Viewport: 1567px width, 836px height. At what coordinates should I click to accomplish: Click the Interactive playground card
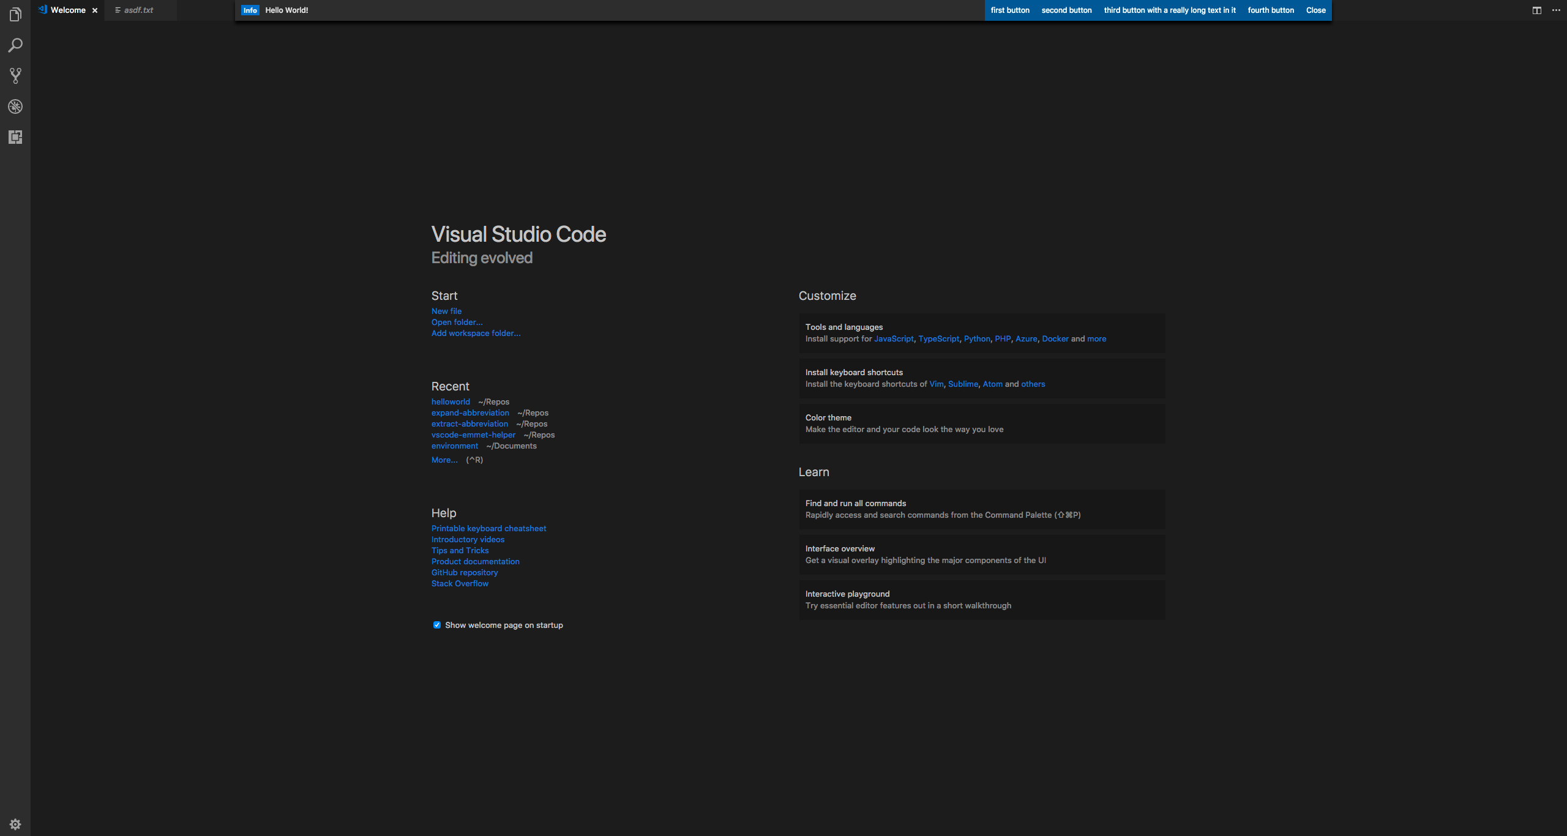981,600
